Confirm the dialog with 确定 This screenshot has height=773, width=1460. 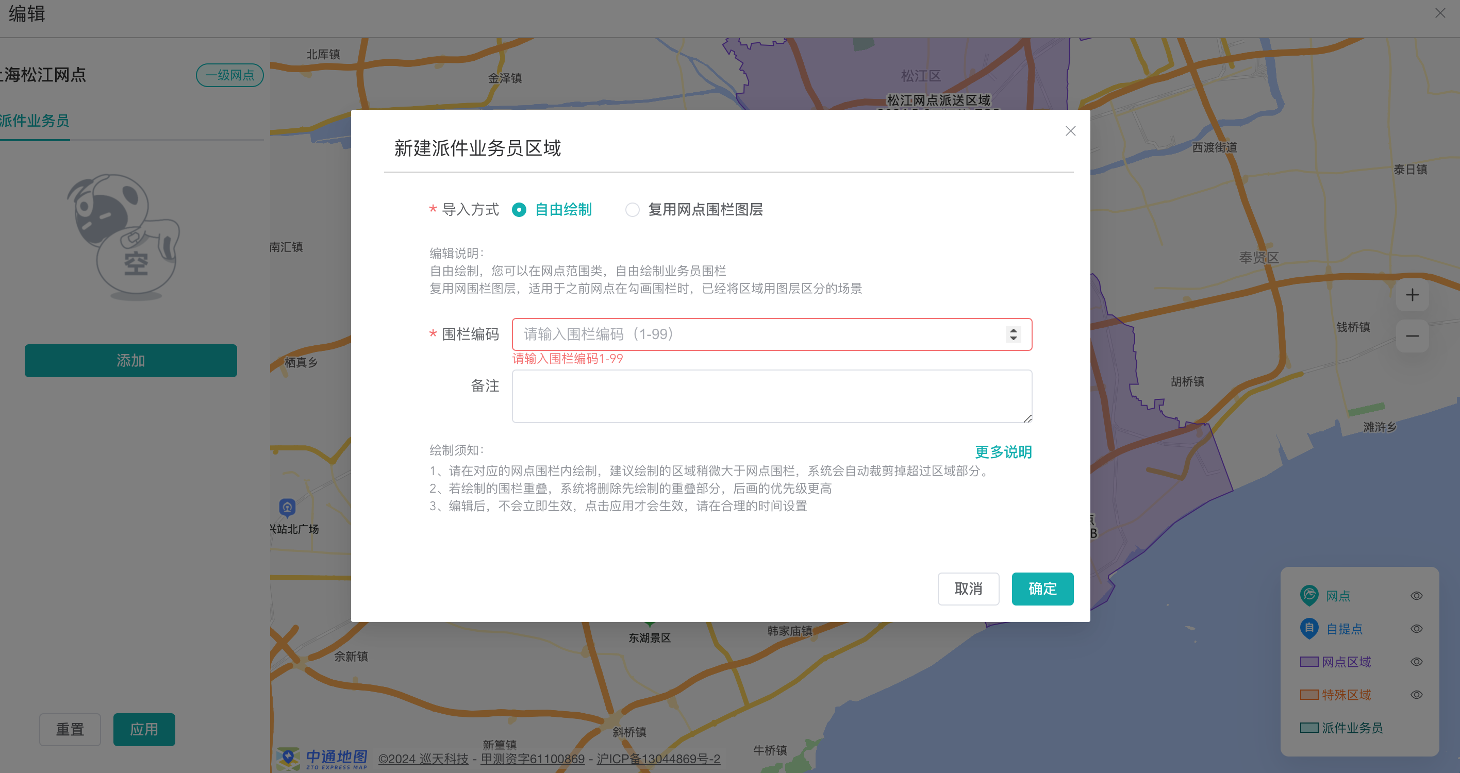pos(1042,588)
